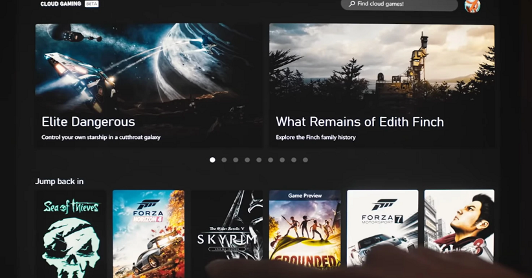Go to the seventh carousel page dot

[x=282, y=160]
